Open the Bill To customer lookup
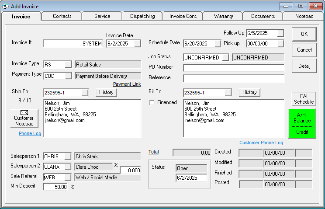325x209 pixels. [x=228, y=93]
